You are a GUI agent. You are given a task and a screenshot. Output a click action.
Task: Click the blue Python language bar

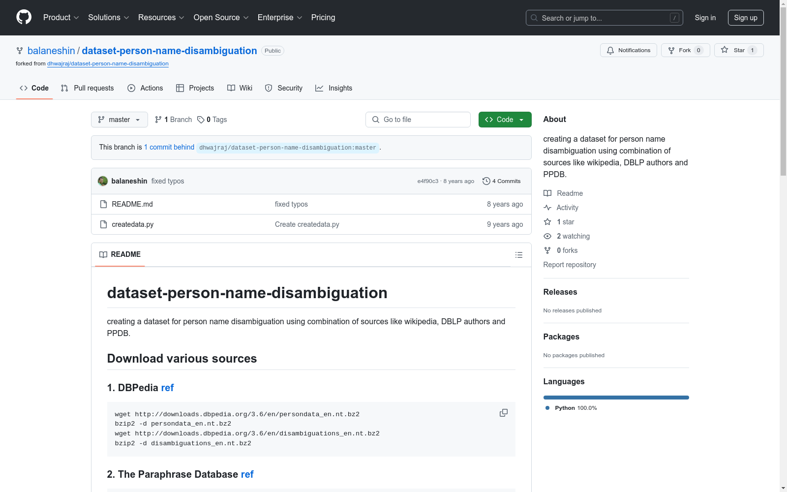(x=616, y=398)
